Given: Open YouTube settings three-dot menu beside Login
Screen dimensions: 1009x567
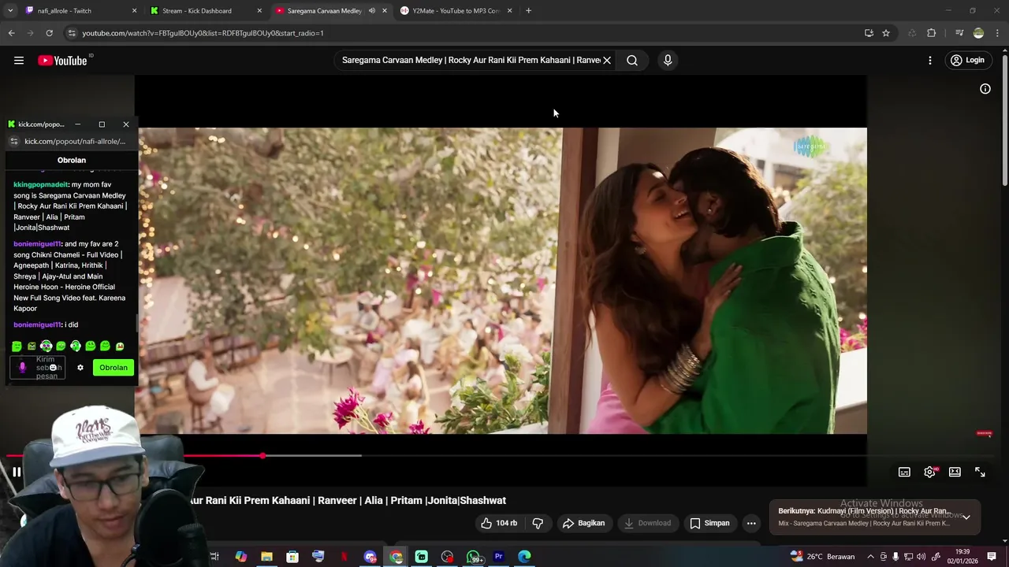Looking at the screenshot, I should point(930,61).
